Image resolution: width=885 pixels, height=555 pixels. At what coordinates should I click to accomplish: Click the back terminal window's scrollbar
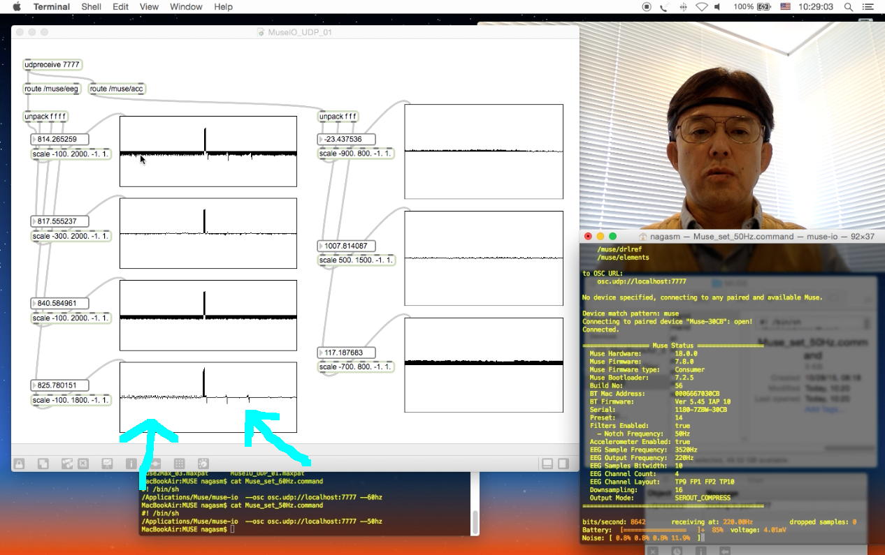click(x=475, y=521)
